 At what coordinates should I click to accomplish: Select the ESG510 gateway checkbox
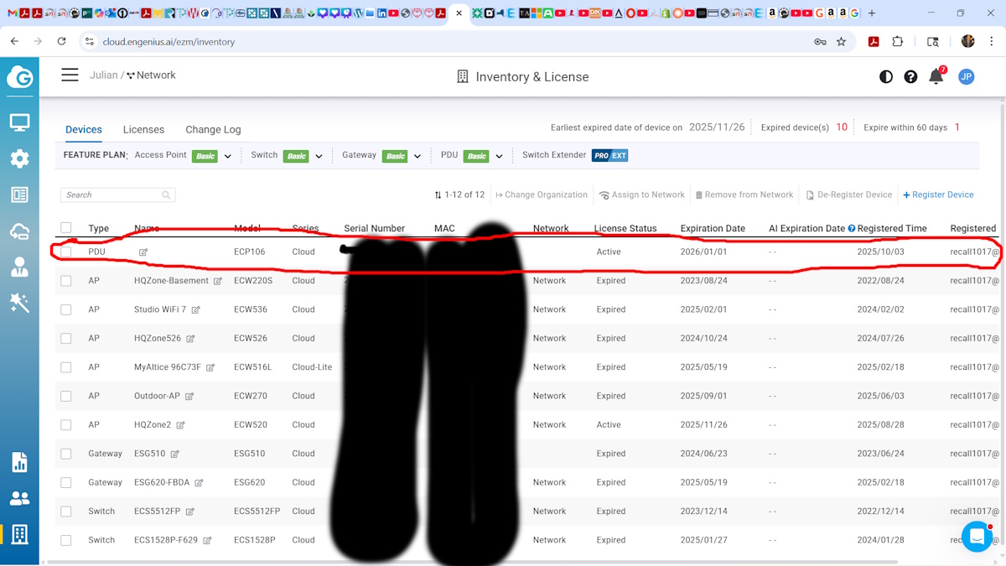click(66, 454)
